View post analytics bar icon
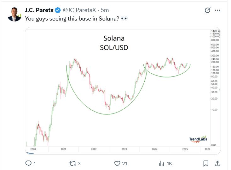 (x=161, y=163)
